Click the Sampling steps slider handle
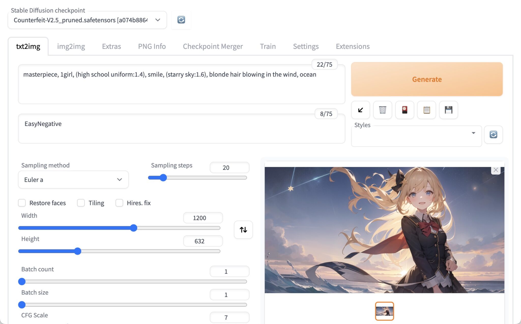Image resolution: width=521 pixels, height=324 pixels. pos(163,178)
